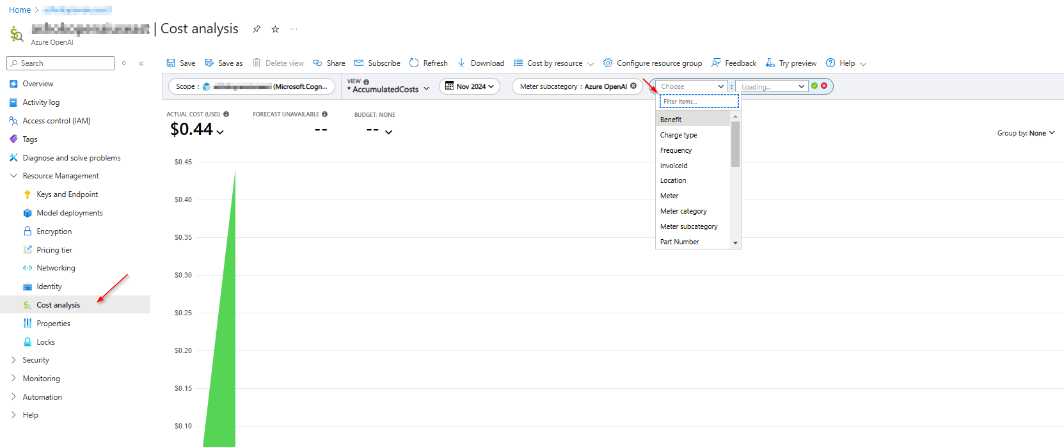Click the Filter items search box
The image size is (1064, 447).
(699, 101)
